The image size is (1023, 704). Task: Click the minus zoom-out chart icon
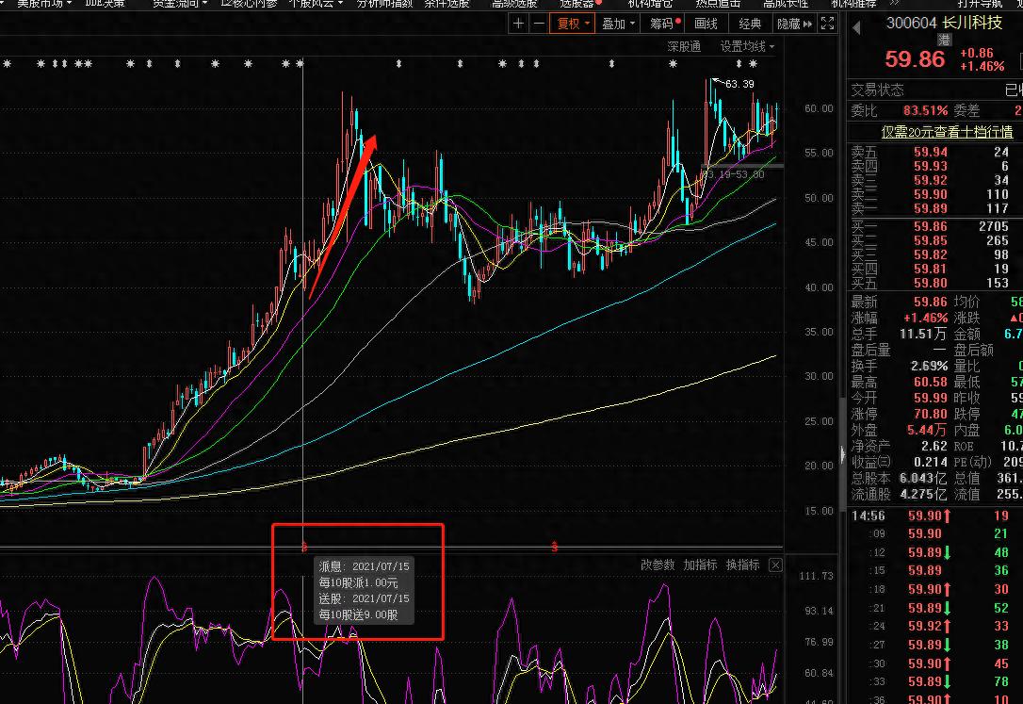[538, 25]
